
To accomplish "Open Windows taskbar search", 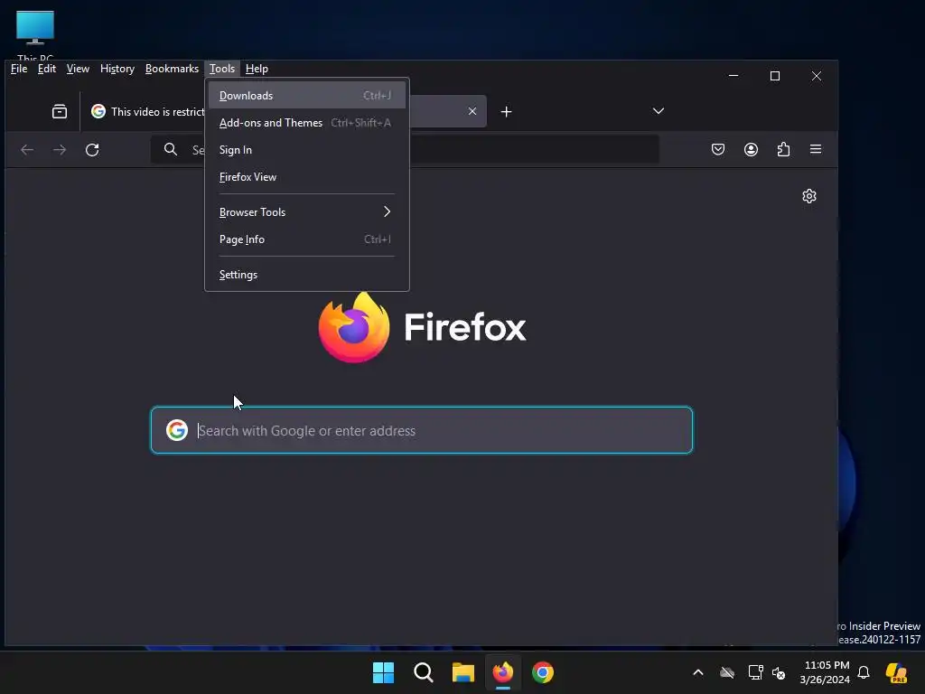I will (423, 672).
